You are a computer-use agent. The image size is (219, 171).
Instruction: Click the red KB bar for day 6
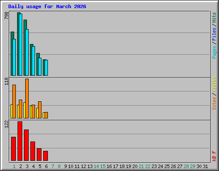[45, 156]
